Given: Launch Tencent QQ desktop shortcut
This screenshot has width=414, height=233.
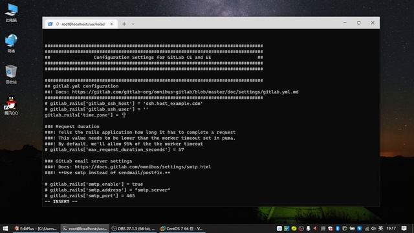Looking at the screenshot, I should click(11, 105).
